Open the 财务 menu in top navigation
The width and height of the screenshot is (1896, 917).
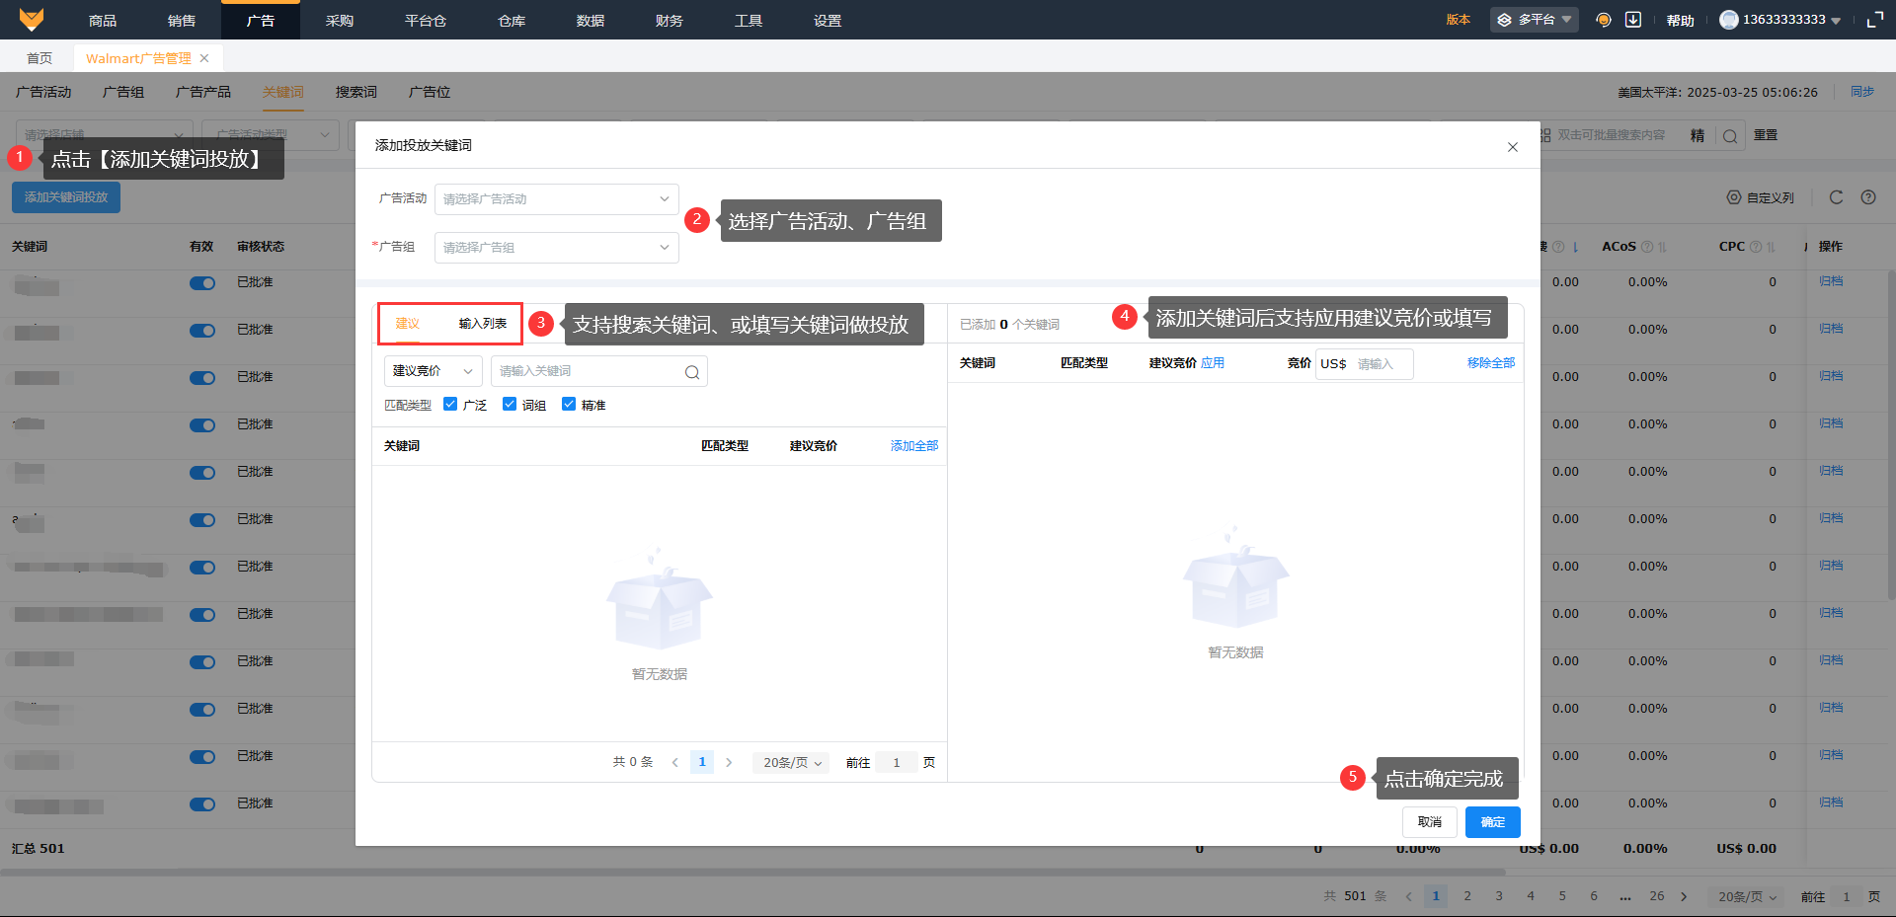point(669,20)
